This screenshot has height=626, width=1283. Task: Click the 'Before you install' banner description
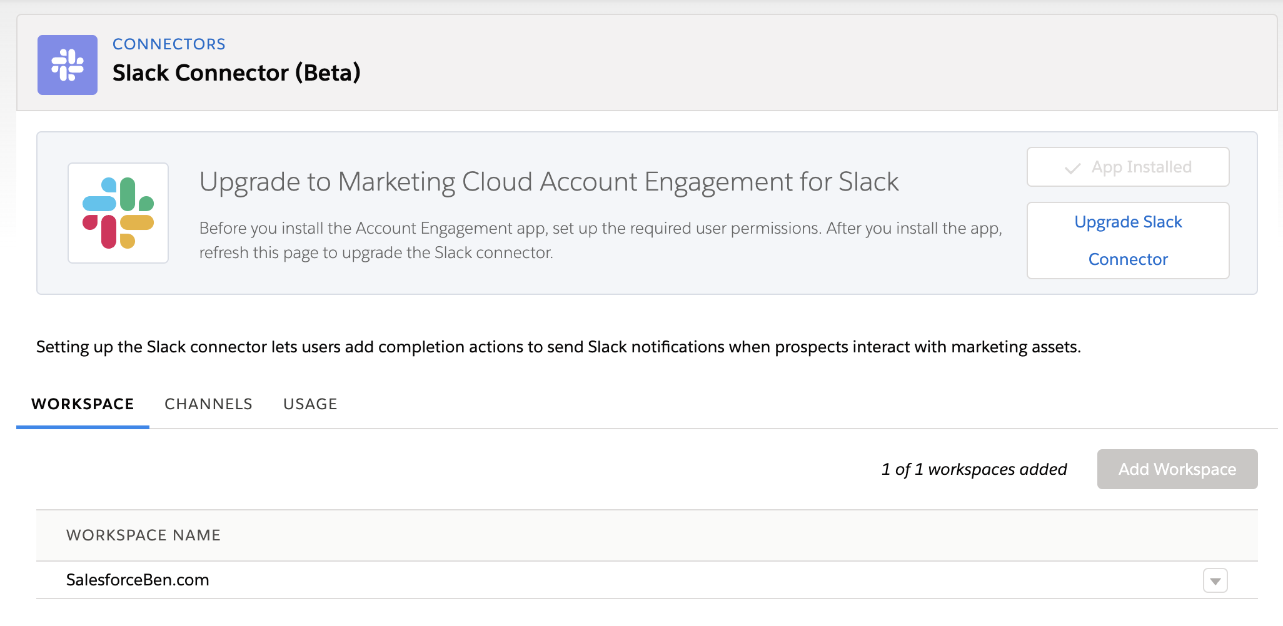pos(601,241)
